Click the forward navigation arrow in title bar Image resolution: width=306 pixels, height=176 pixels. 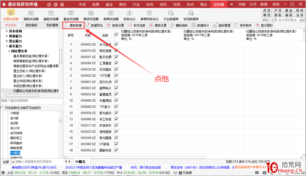click(x=62, y=5)
